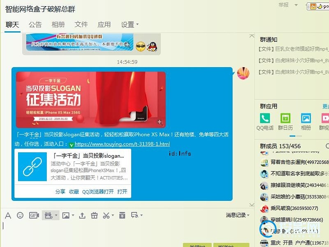Click the 14:54:59 timestamp

(127, 62)
